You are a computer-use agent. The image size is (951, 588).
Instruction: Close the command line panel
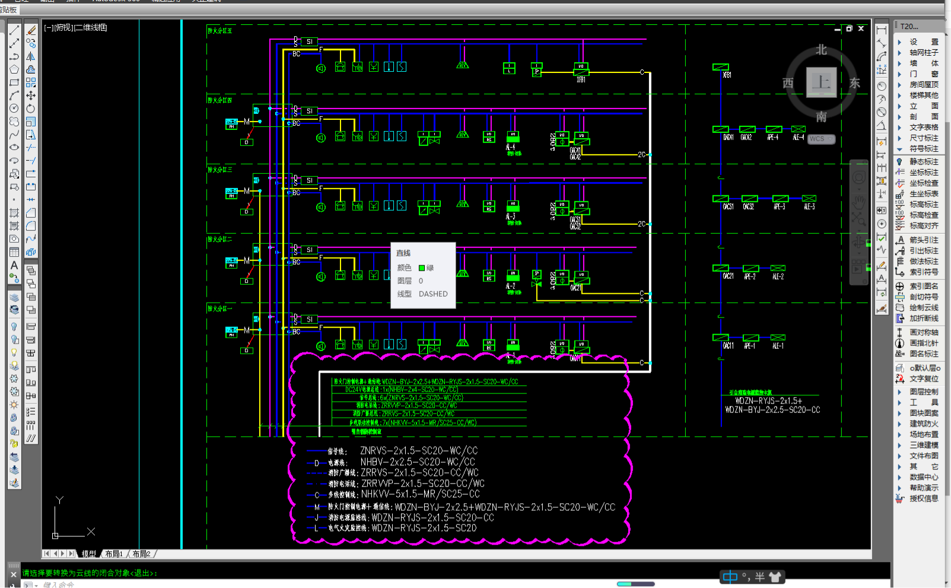(14, 574)
